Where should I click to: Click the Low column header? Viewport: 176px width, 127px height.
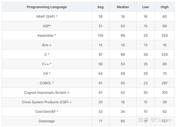tap(145, 7)
